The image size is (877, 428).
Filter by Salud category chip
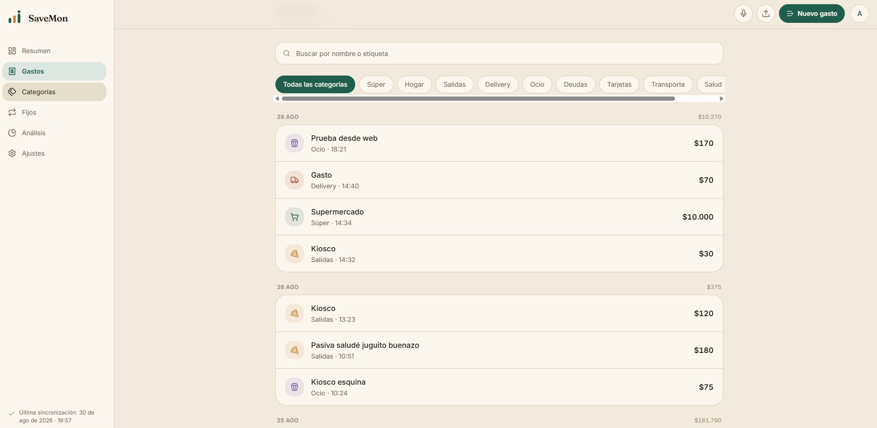[x=712, y=84]
